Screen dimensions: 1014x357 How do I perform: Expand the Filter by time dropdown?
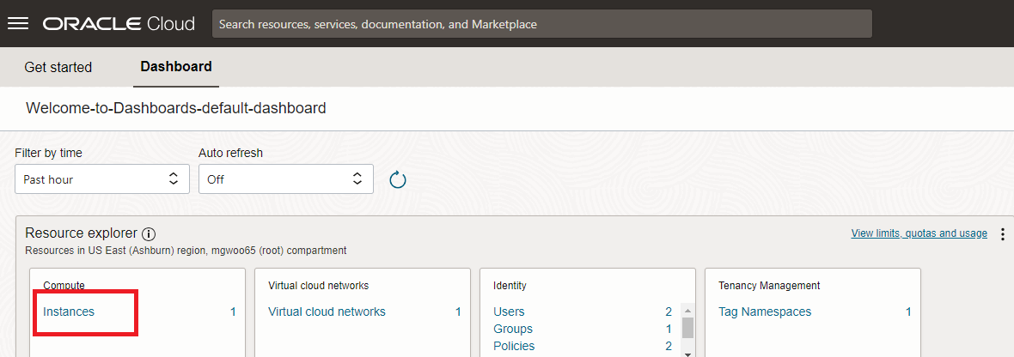(101, 179)
